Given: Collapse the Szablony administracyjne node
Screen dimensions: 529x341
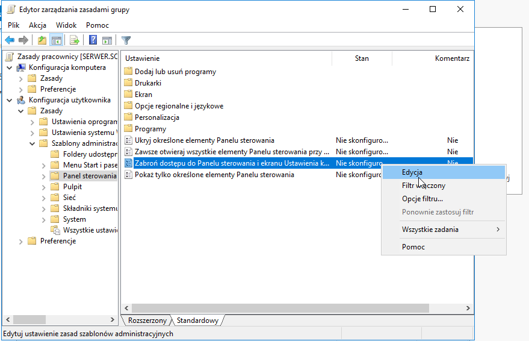Looking at the screenshot, I should 32,143.
